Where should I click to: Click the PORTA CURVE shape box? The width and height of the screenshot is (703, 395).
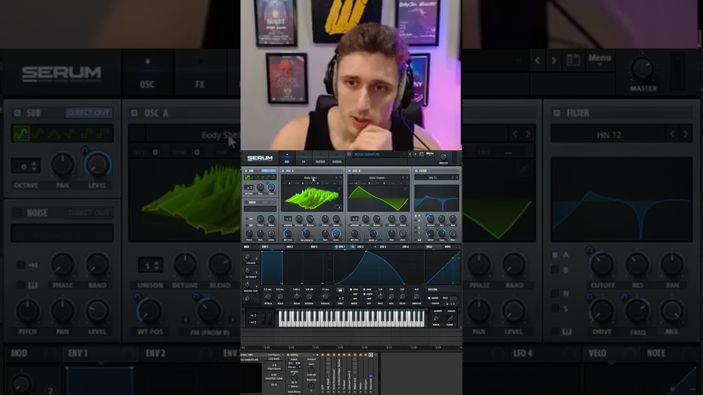coord(450,318)
